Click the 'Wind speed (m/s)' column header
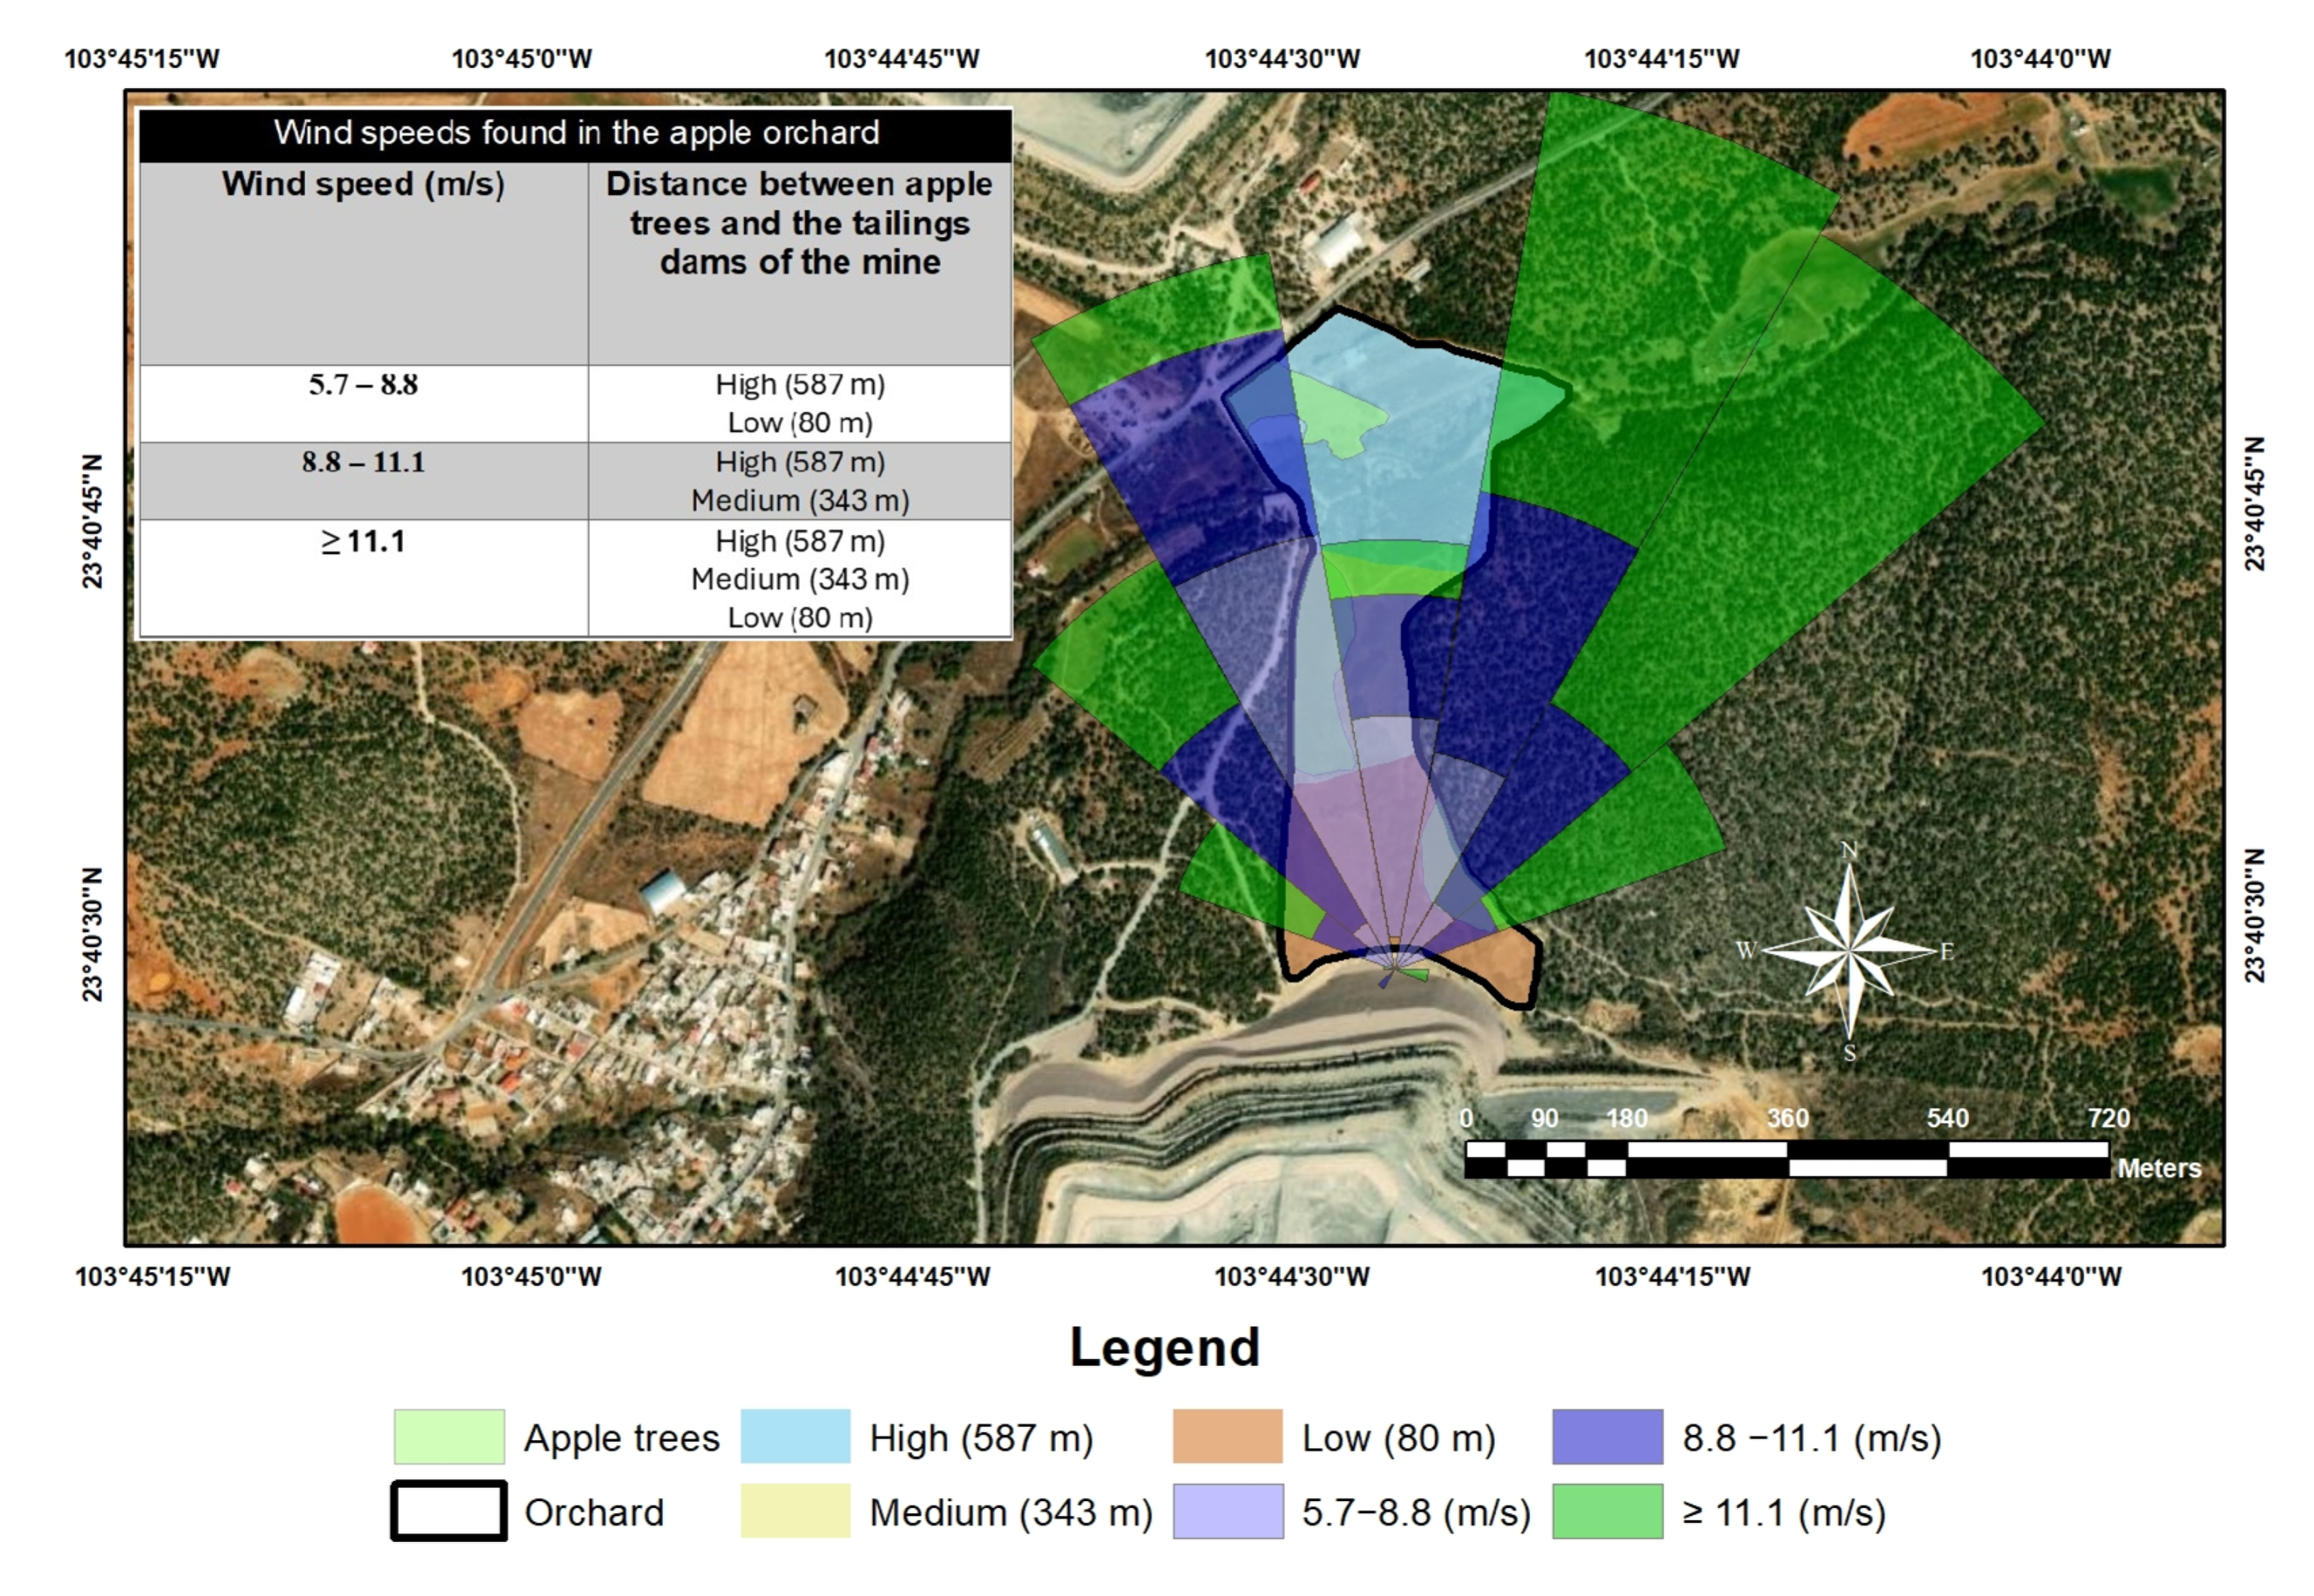Screen dimensions: 2314x1596 (x=363, y=184)
